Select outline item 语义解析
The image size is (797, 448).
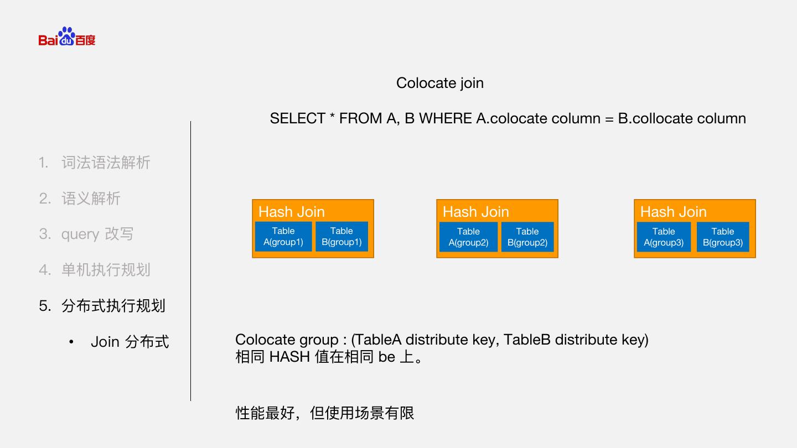91,199
